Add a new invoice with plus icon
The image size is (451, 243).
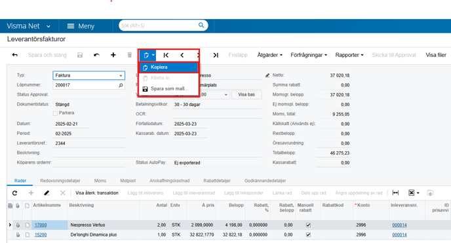point(113,55)
